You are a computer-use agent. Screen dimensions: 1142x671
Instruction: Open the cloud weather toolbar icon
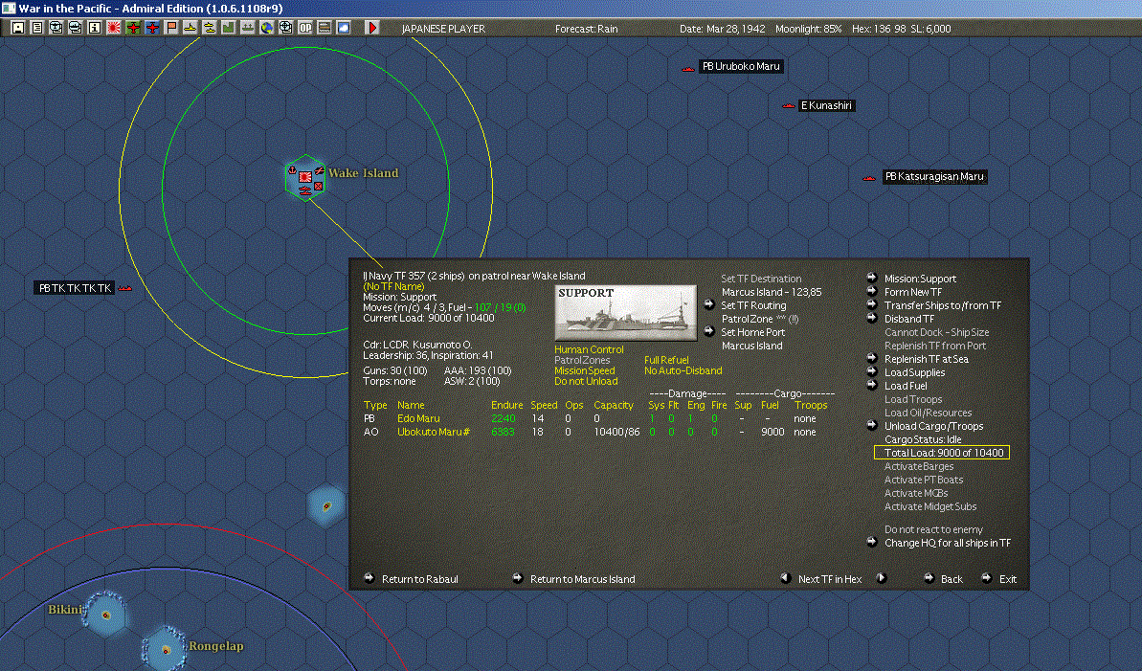(344, 28)
